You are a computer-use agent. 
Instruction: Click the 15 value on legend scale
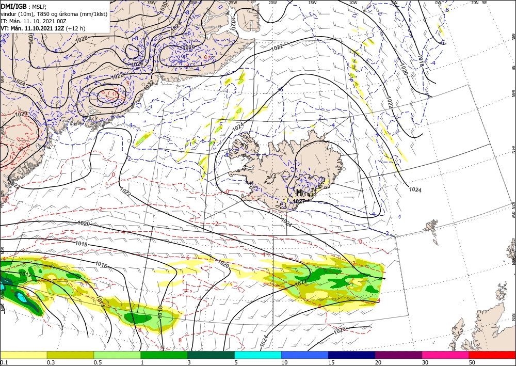coord(331,362)
